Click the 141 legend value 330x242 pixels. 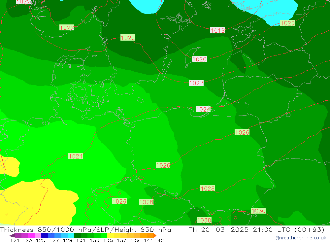[148, 240]
